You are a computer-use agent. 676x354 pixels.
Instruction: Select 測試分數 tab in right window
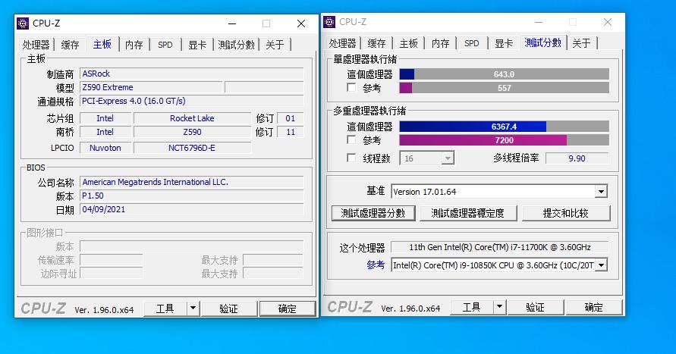pos(542,42)
